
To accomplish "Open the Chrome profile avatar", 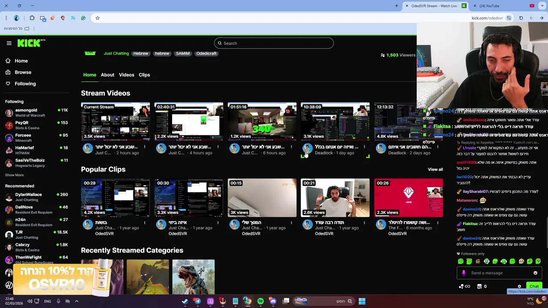I will (x=17, y=18).
